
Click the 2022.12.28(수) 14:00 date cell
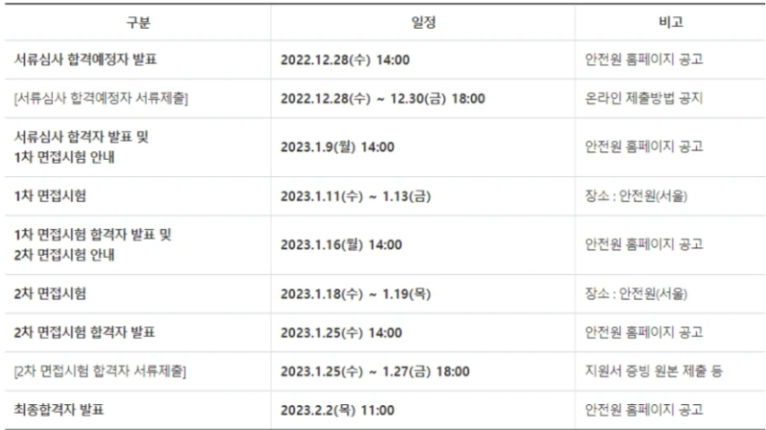tap(346, 59)
